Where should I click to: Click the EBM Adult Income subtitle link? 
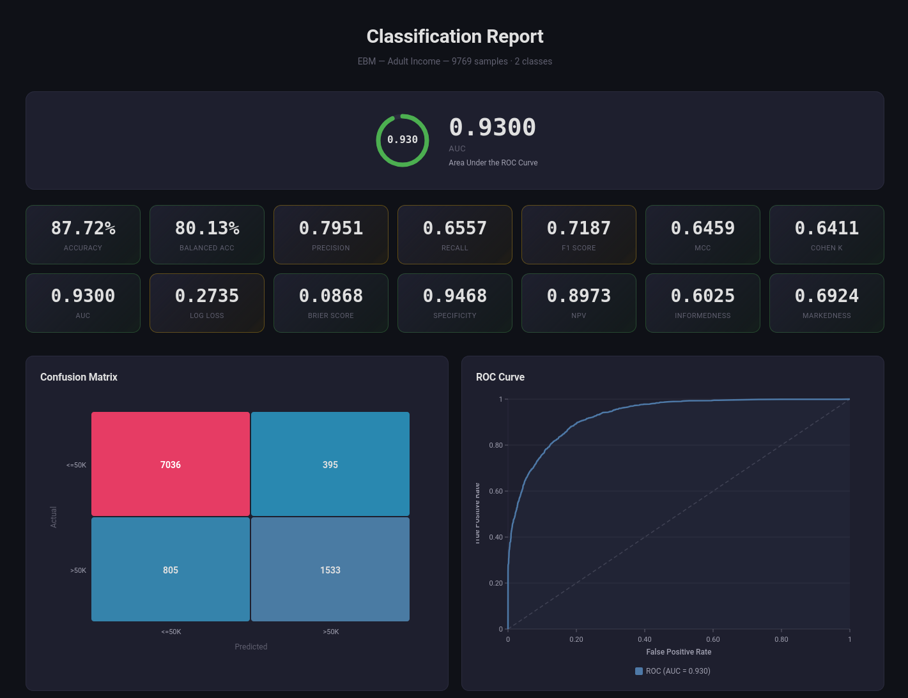454,61
